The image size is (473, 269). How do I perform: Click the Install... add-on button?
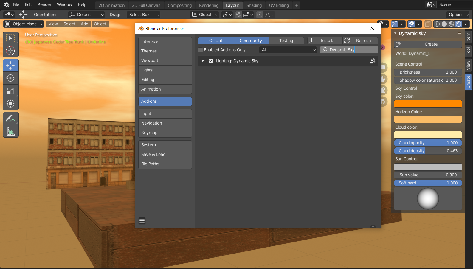tap(325, 41)
